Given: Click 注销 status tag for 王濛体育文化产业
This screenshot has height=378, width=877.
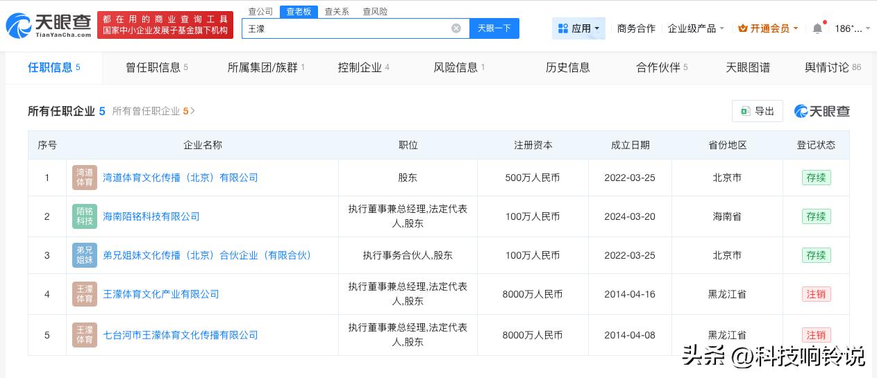Looking at the screenshot, I should (816, 294).
